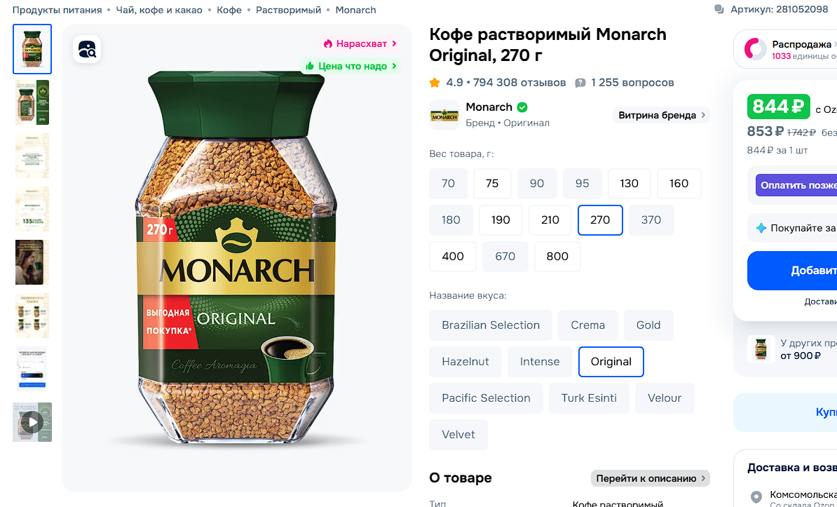Screen dimensions: 837x507
Task: Click the visual search icon on product image
Action: point(87,49)
